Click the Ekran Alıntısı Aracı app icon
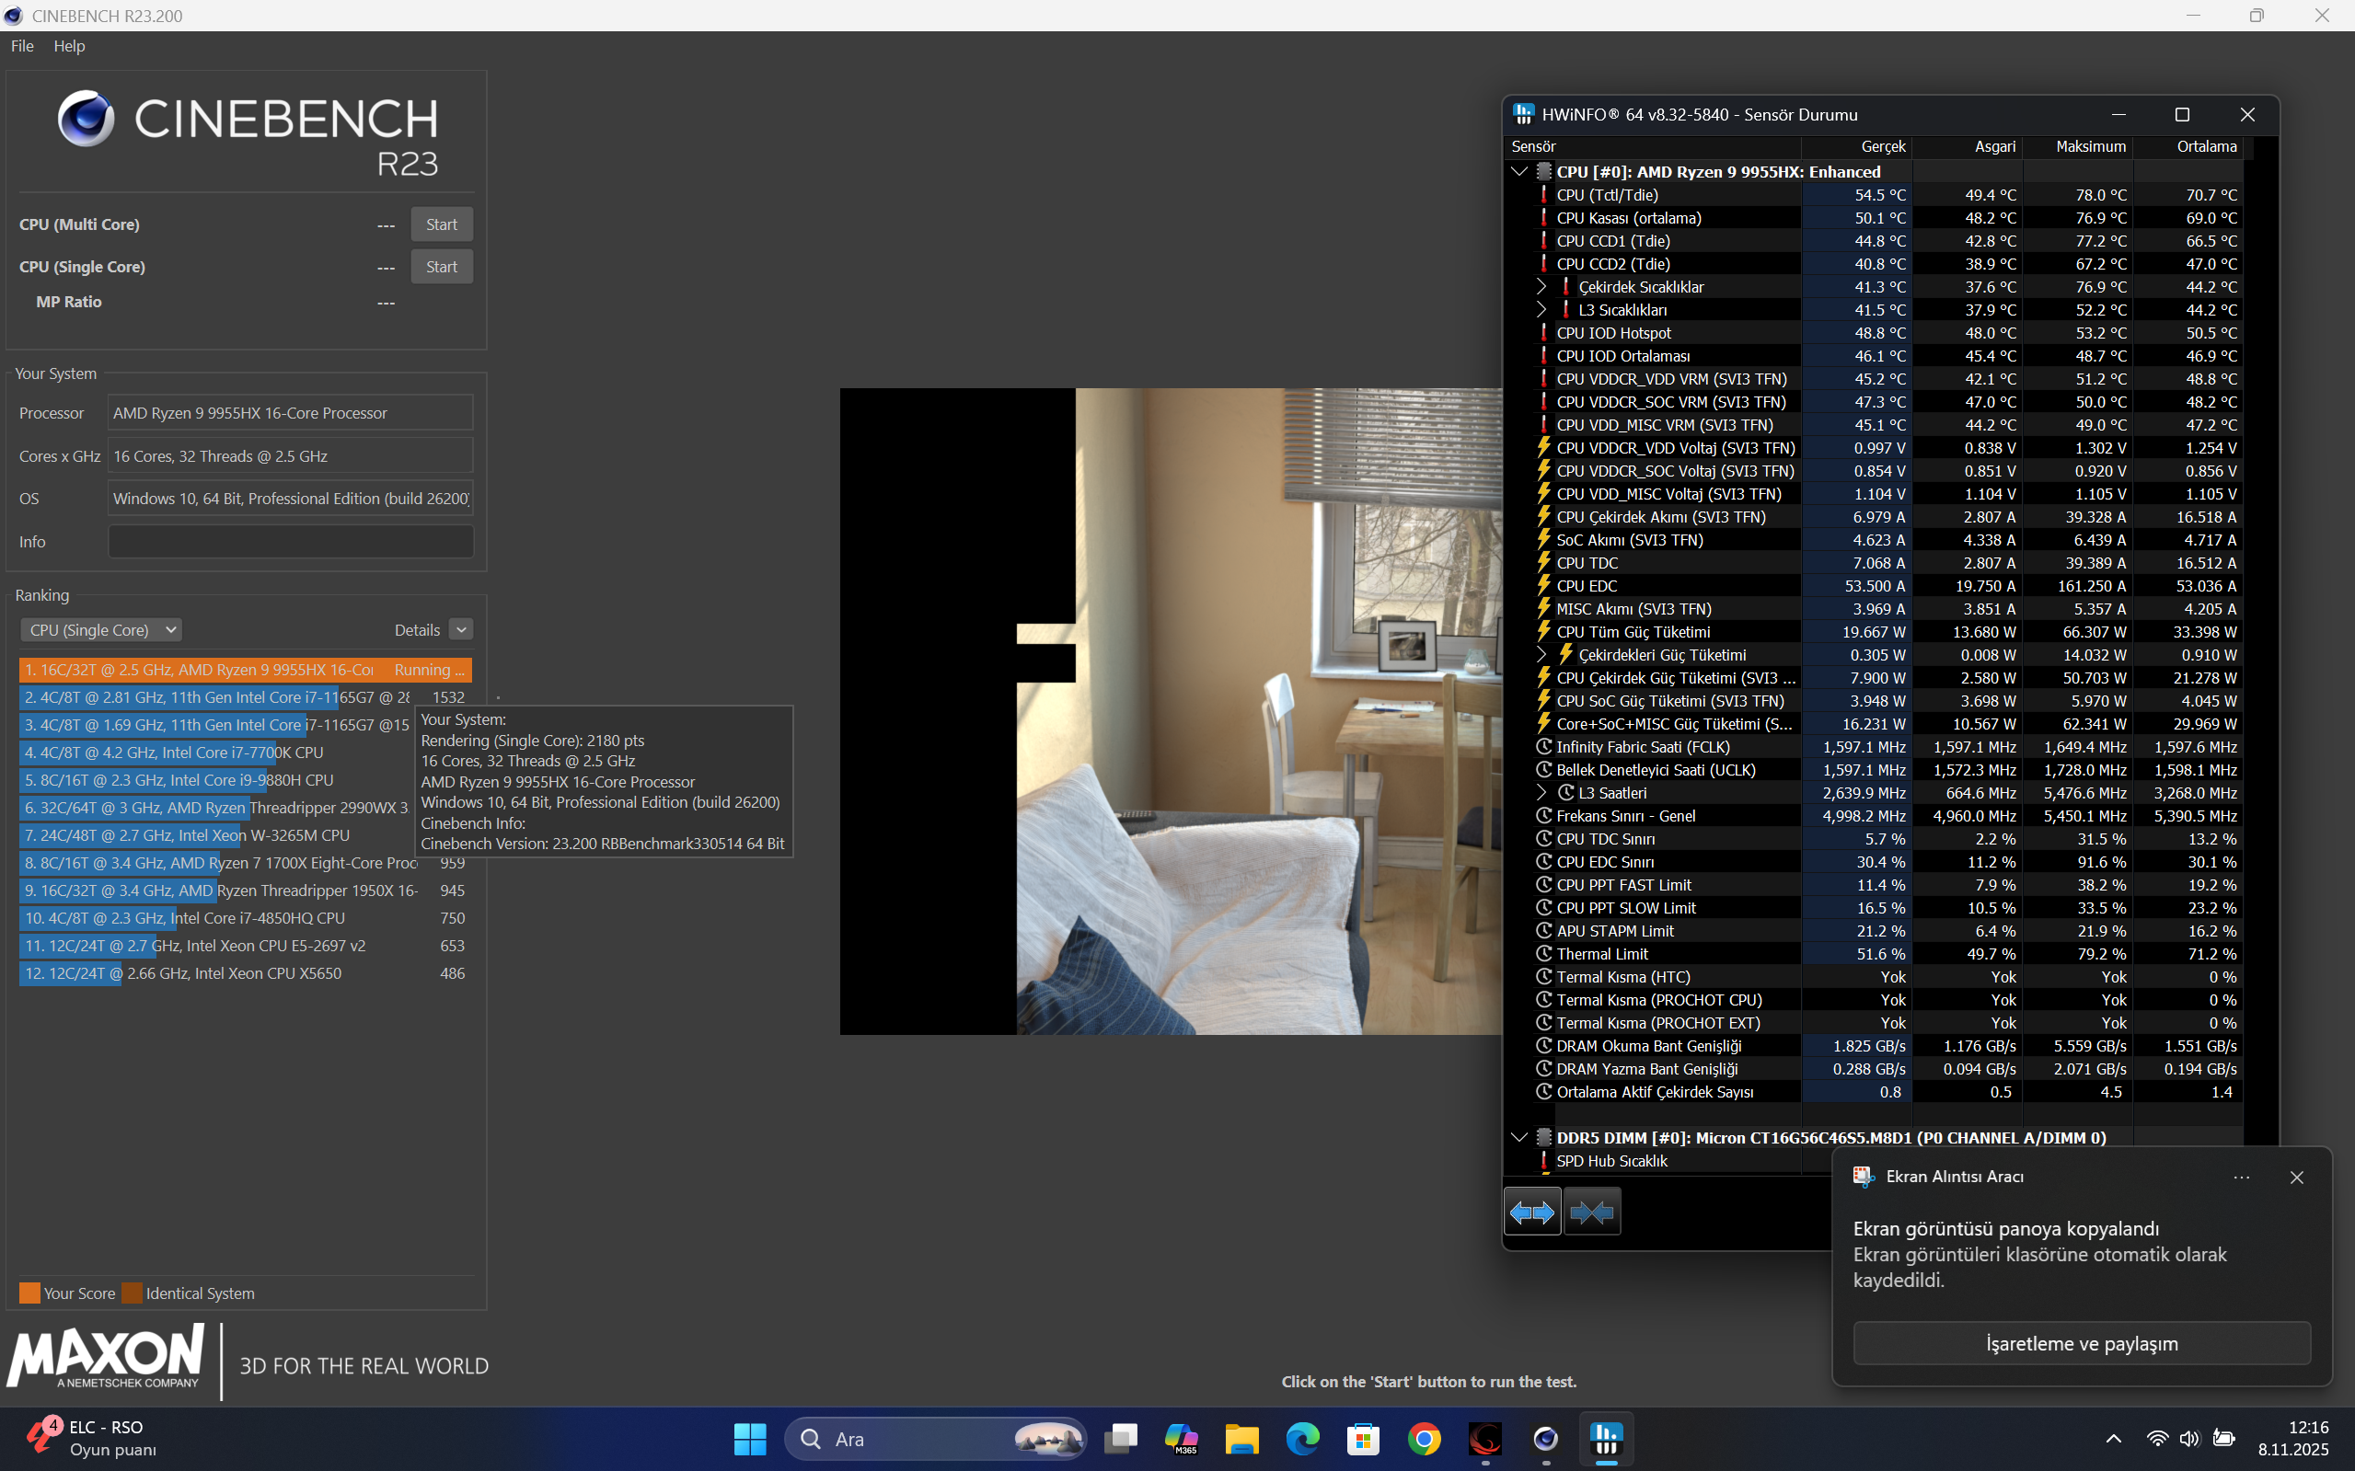Screen dimensions: 2355x1471 click(1864, 1177)
